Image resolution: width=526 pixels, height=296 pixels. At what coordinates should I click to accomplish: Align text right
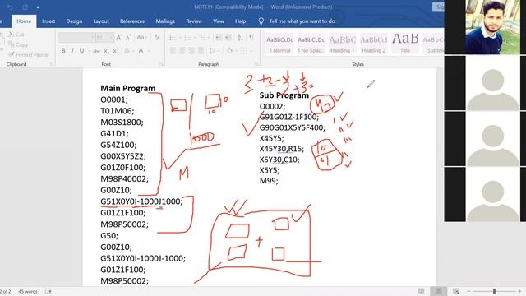tap(191, 51)
